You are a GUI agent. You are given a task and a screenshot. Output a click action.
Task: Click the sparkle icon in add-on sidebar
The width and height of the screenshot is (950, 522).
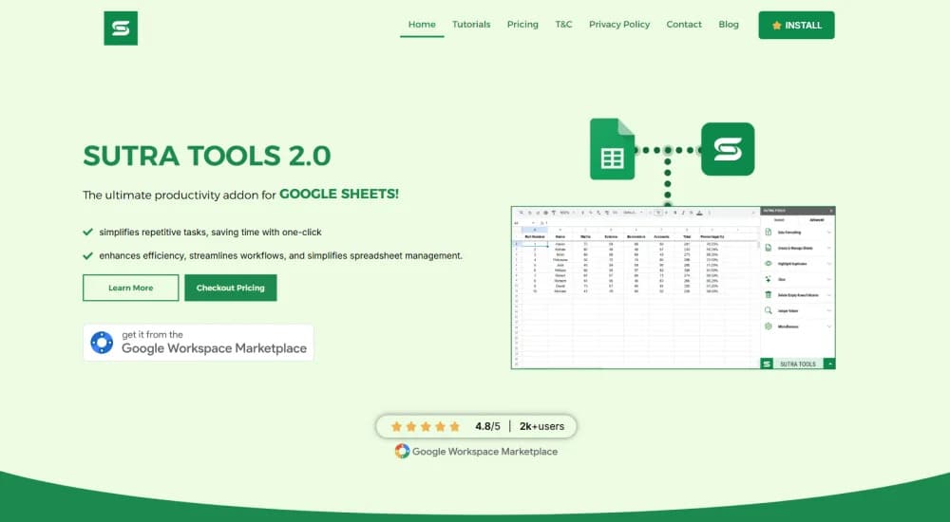pos(769,279)
